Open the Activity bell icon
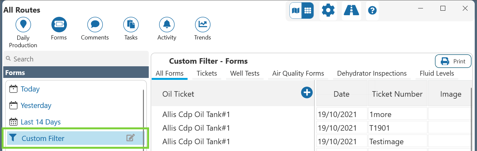The height and width of the screenshot is (151, 477). [167, 25]
